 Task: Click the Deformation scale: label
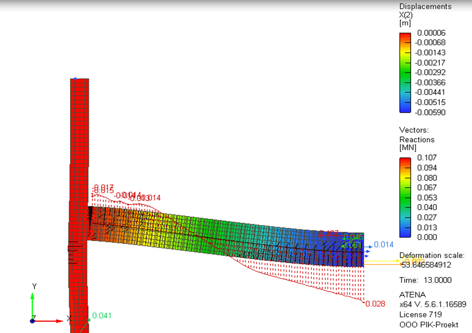432,256
